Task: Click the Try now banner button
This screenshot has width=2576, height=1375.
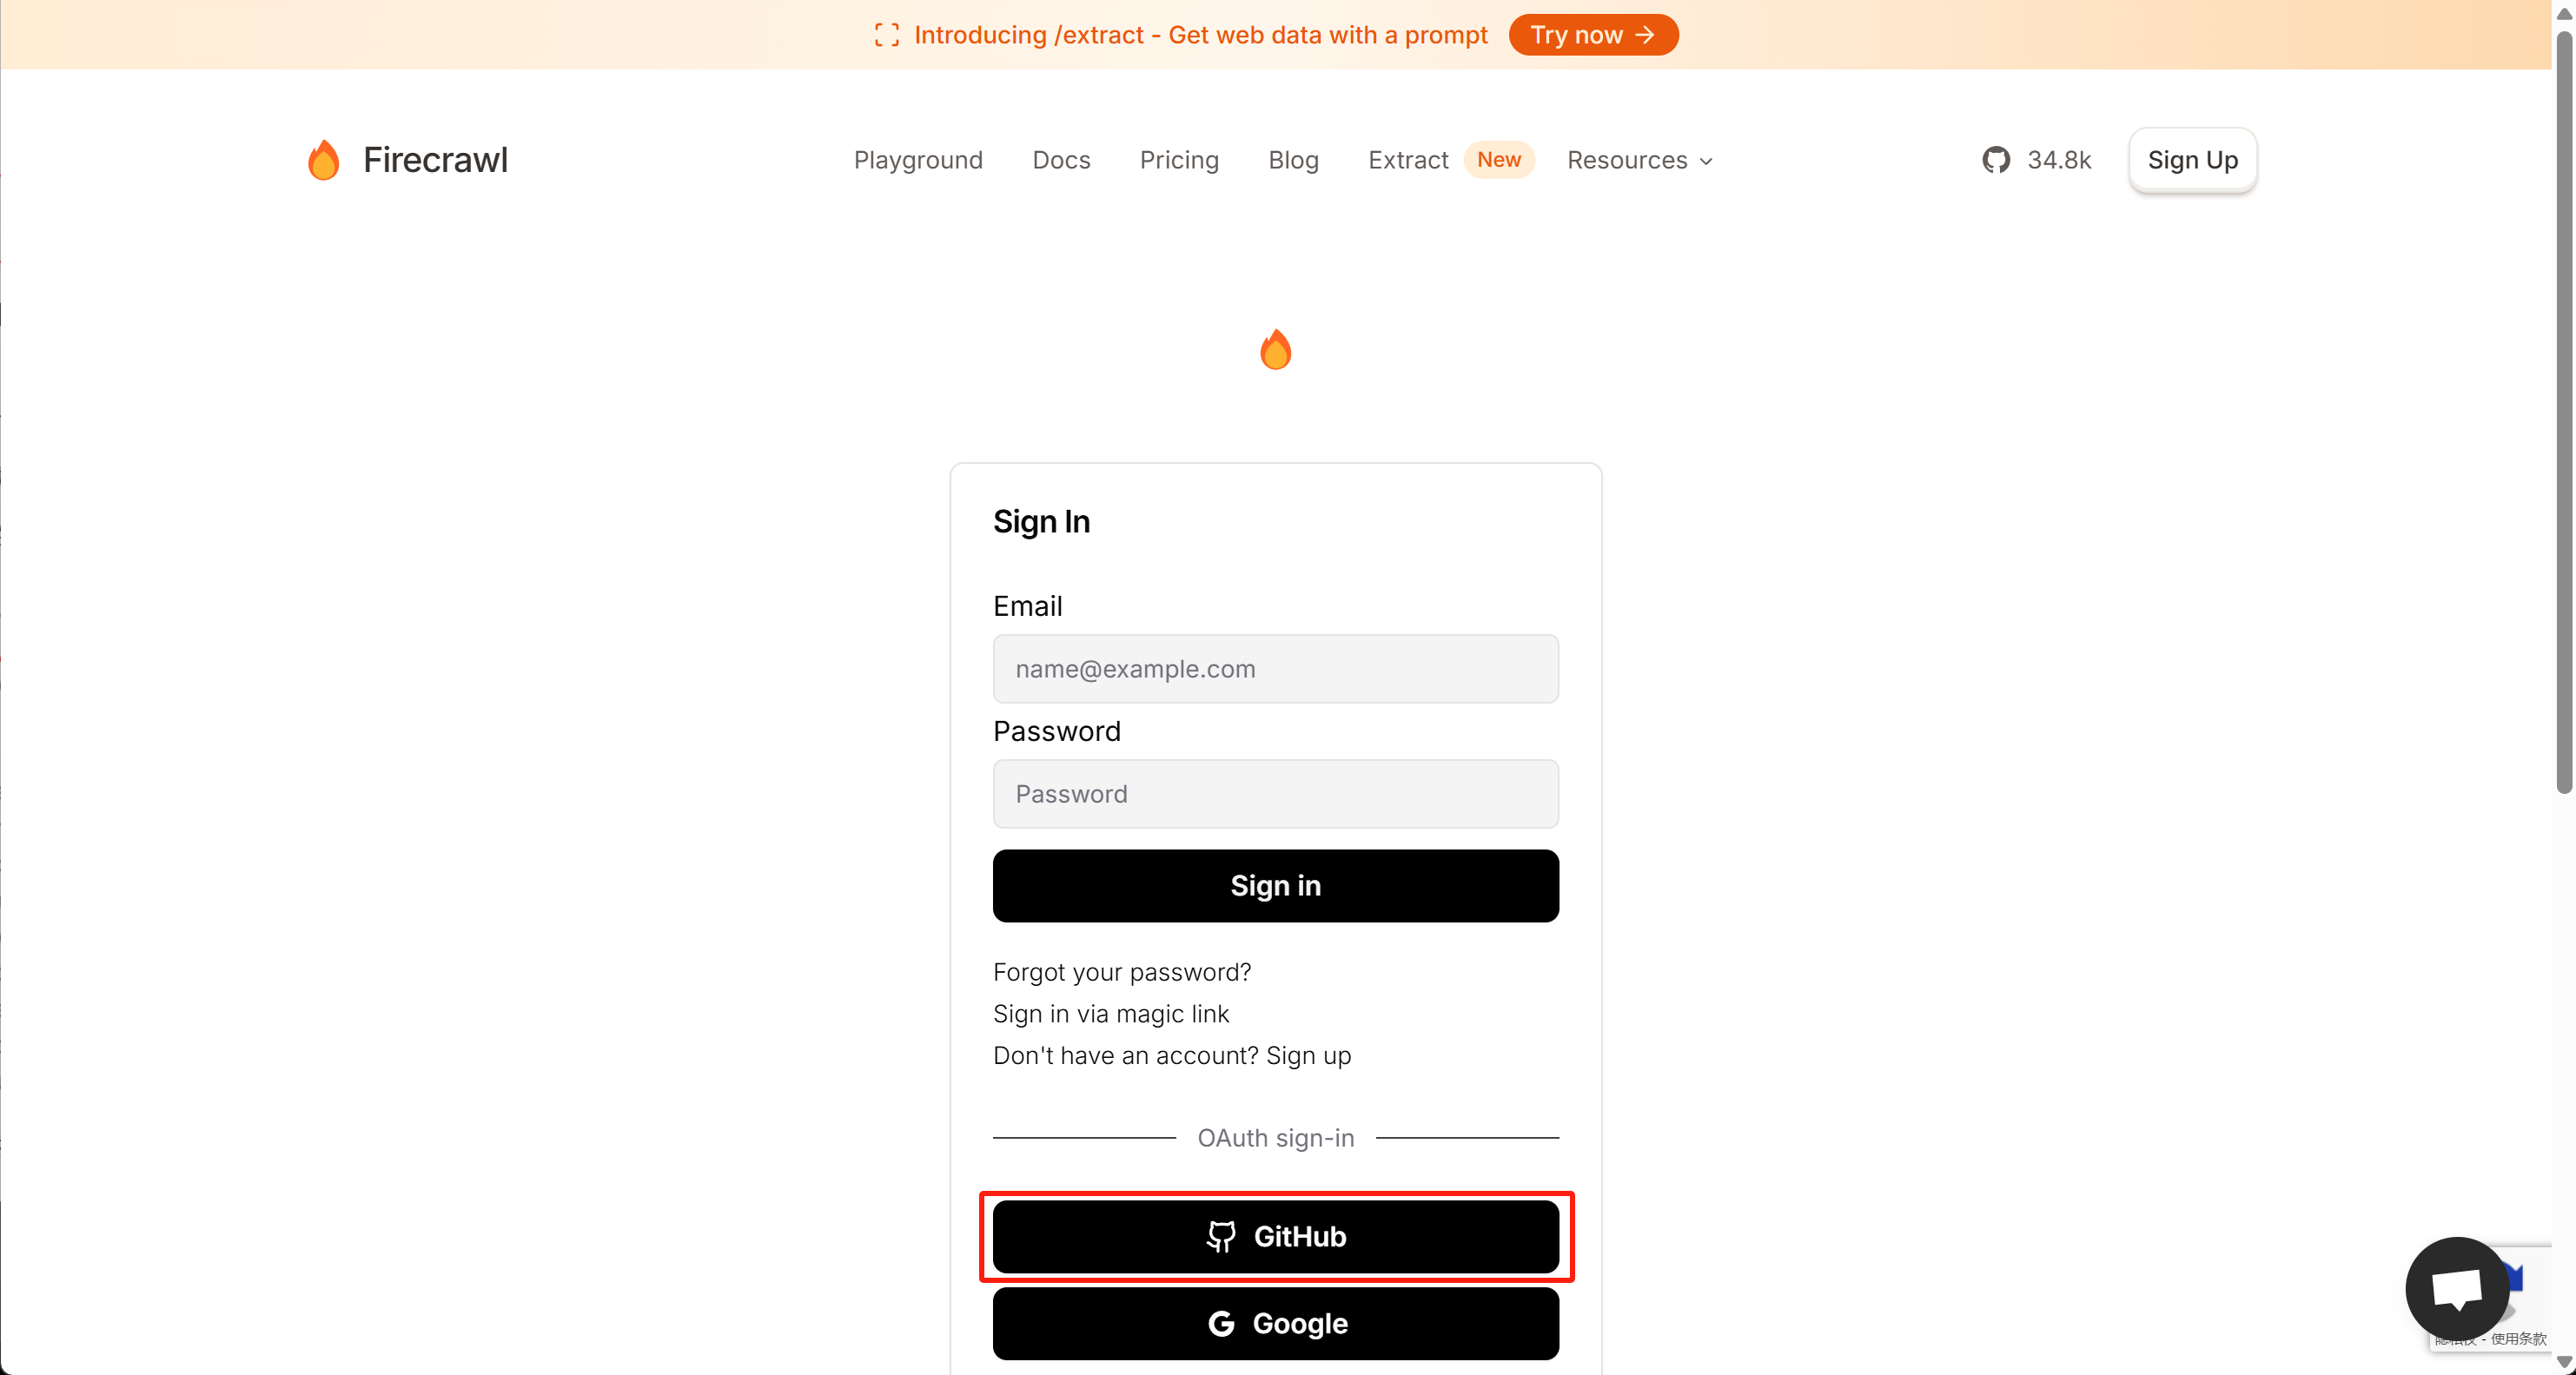Action: (1592, 35)
